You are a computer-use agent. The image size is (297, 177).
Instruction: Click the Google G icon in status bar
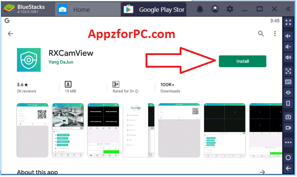7,21
